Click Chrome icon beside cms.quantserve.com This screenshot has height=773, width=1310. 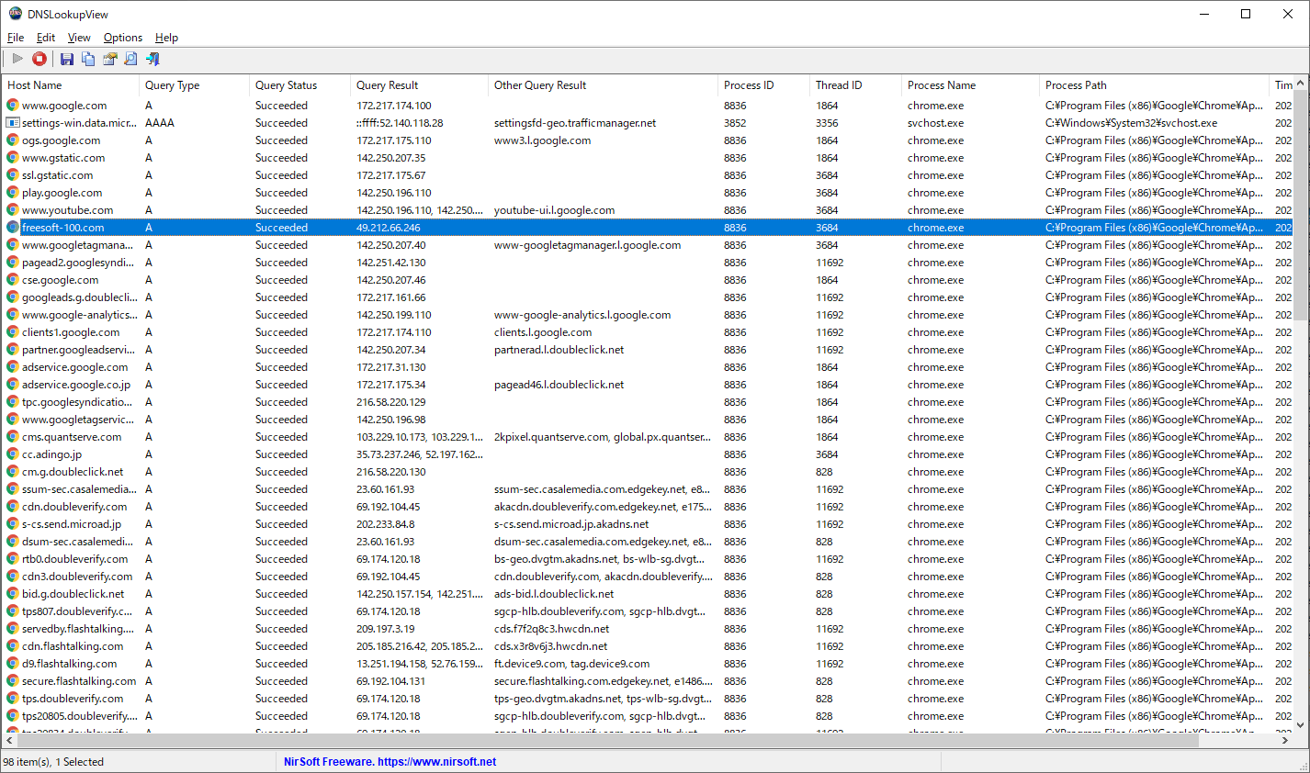[13, 437]
